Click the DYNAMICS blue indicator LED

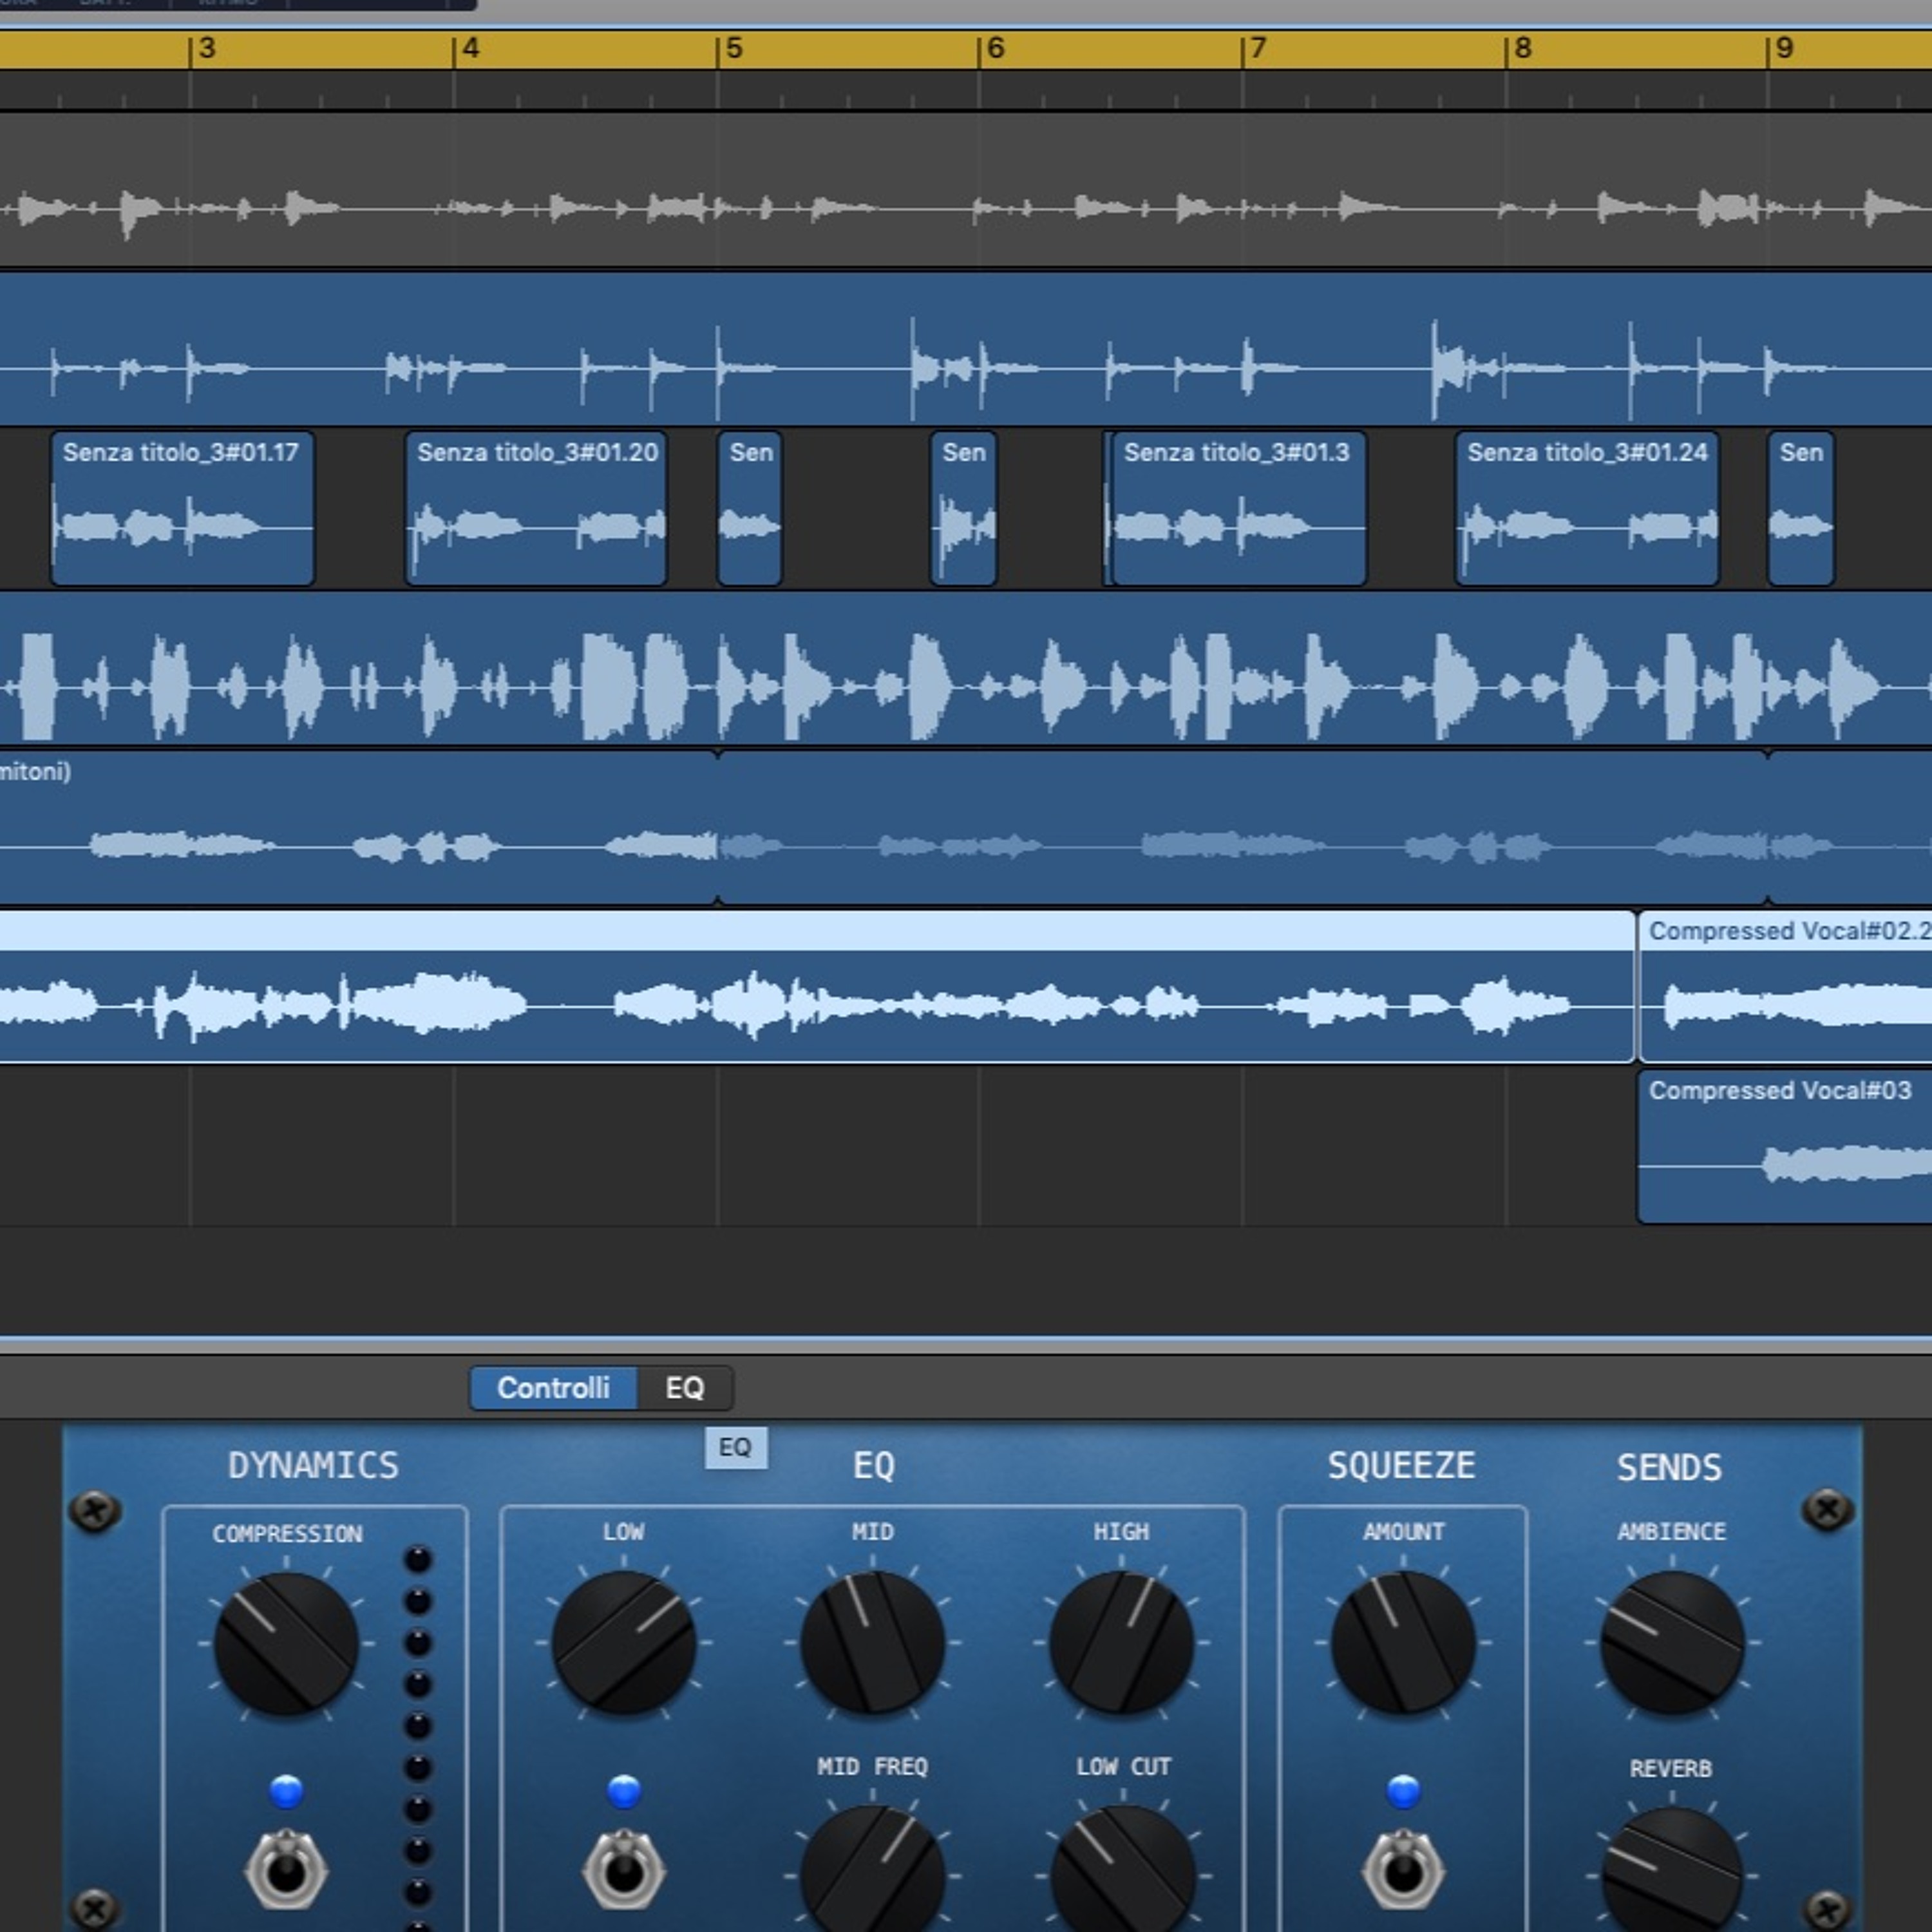coord(286,1791)
